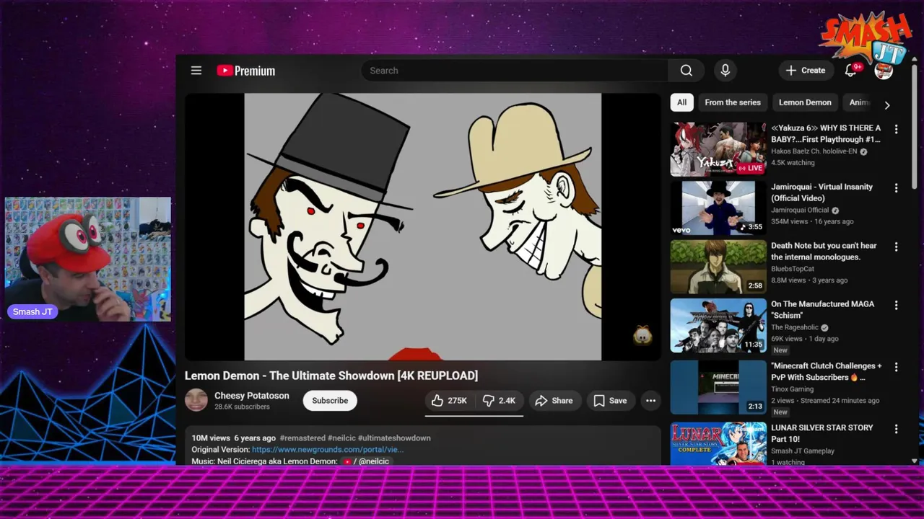Open Manufactured MAGA Schism thumbnail
924x519 pixels.
[x=718, y=325]
